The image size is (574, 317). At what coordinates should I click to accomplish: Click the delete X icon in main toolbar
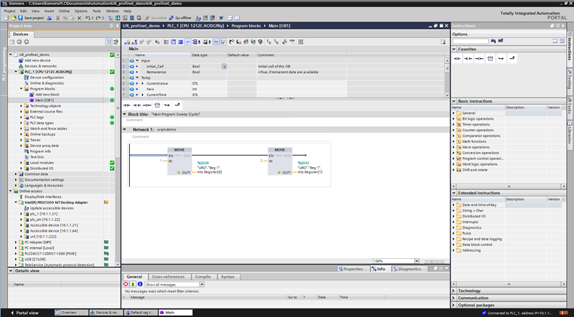tap(80, 17)
